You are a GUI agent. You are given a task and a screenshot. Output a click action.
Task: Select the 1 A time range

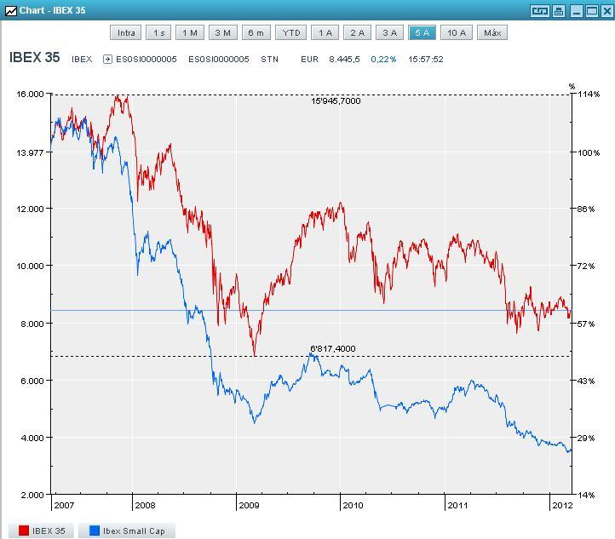[325, 32]
